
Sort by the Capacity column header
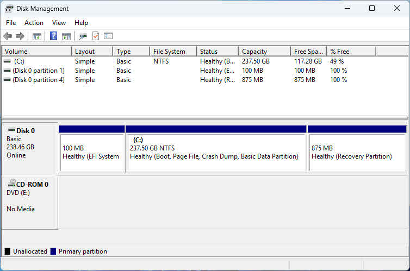[x=265, y=52]
